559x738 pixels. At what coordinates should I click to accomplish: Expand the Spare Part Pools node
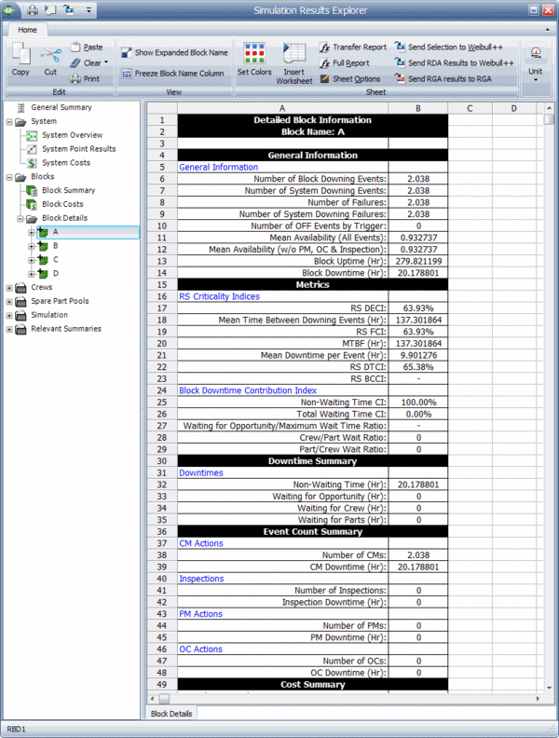[x=9, y=301]
